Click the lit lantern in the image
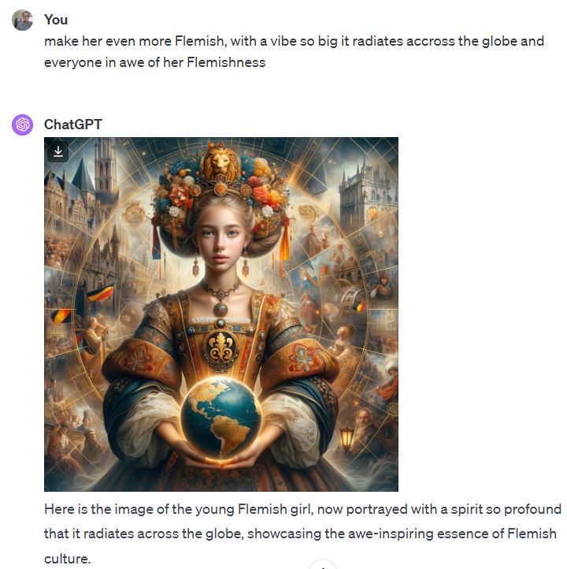The height and width of the screenshot is (569, 567). 346,437
